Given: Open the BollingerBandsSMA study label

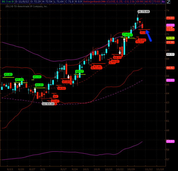Looking at the screenshot, I should coord(96,2).
